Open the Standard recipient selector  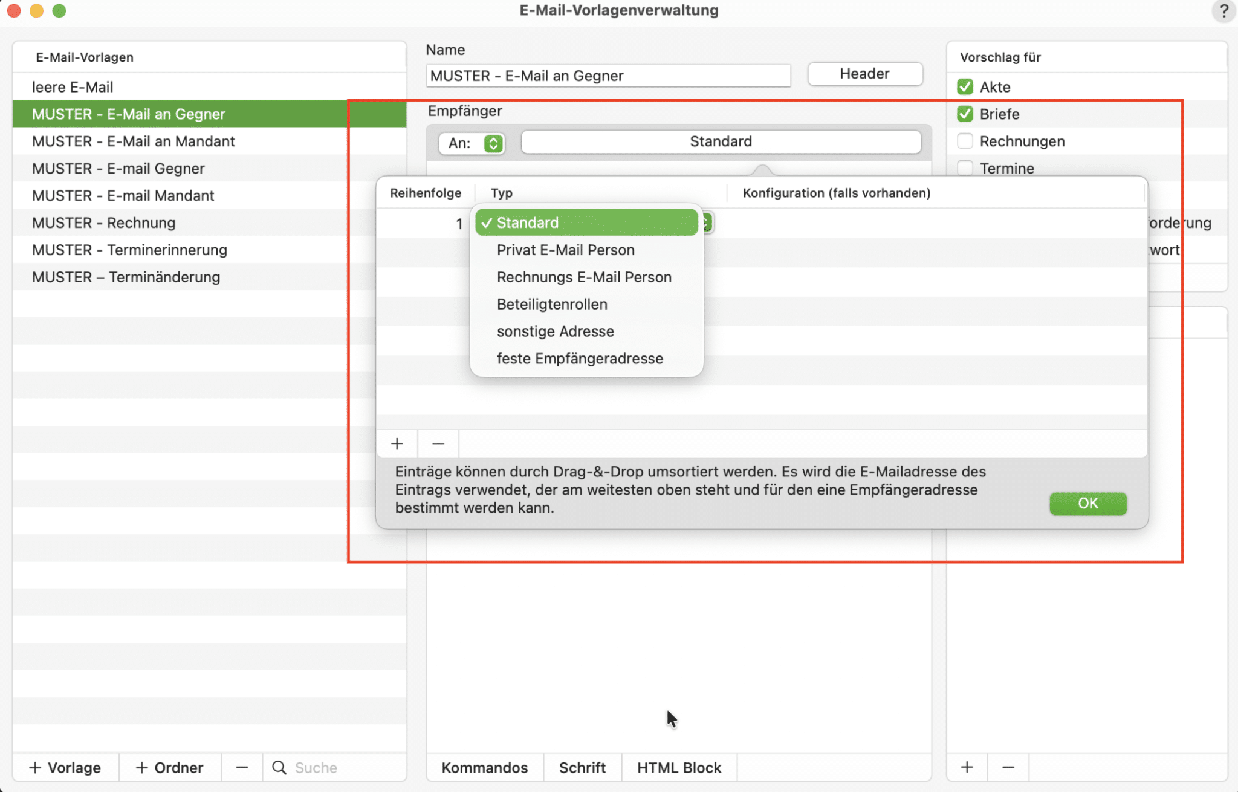point(721,141)
